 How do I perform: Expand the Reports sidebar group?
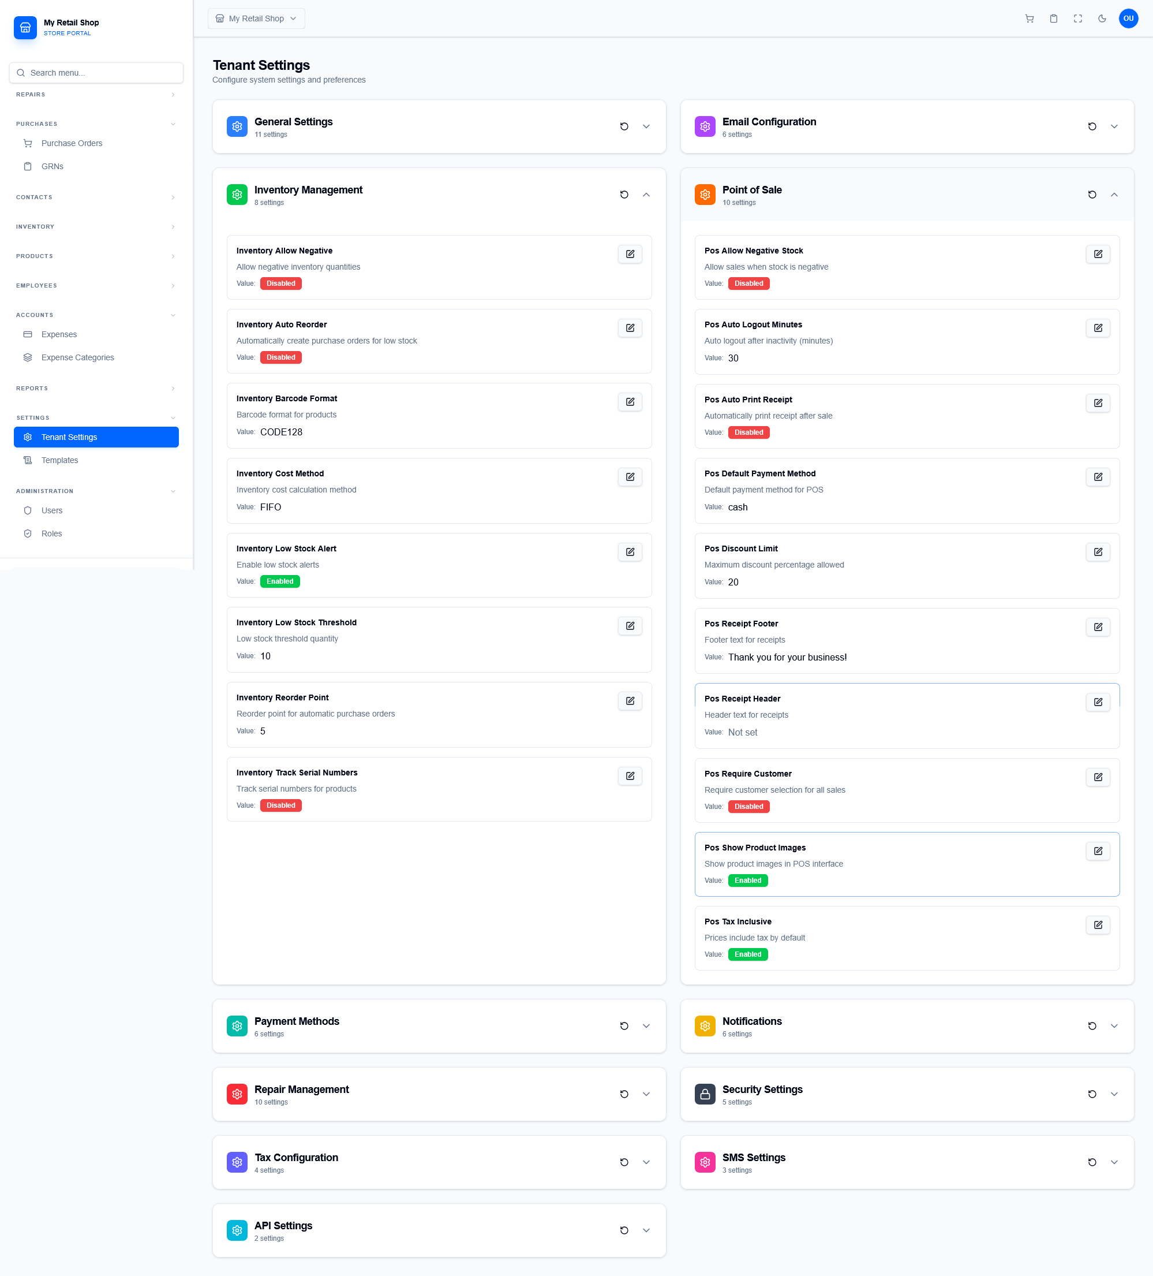coord(96,389)
